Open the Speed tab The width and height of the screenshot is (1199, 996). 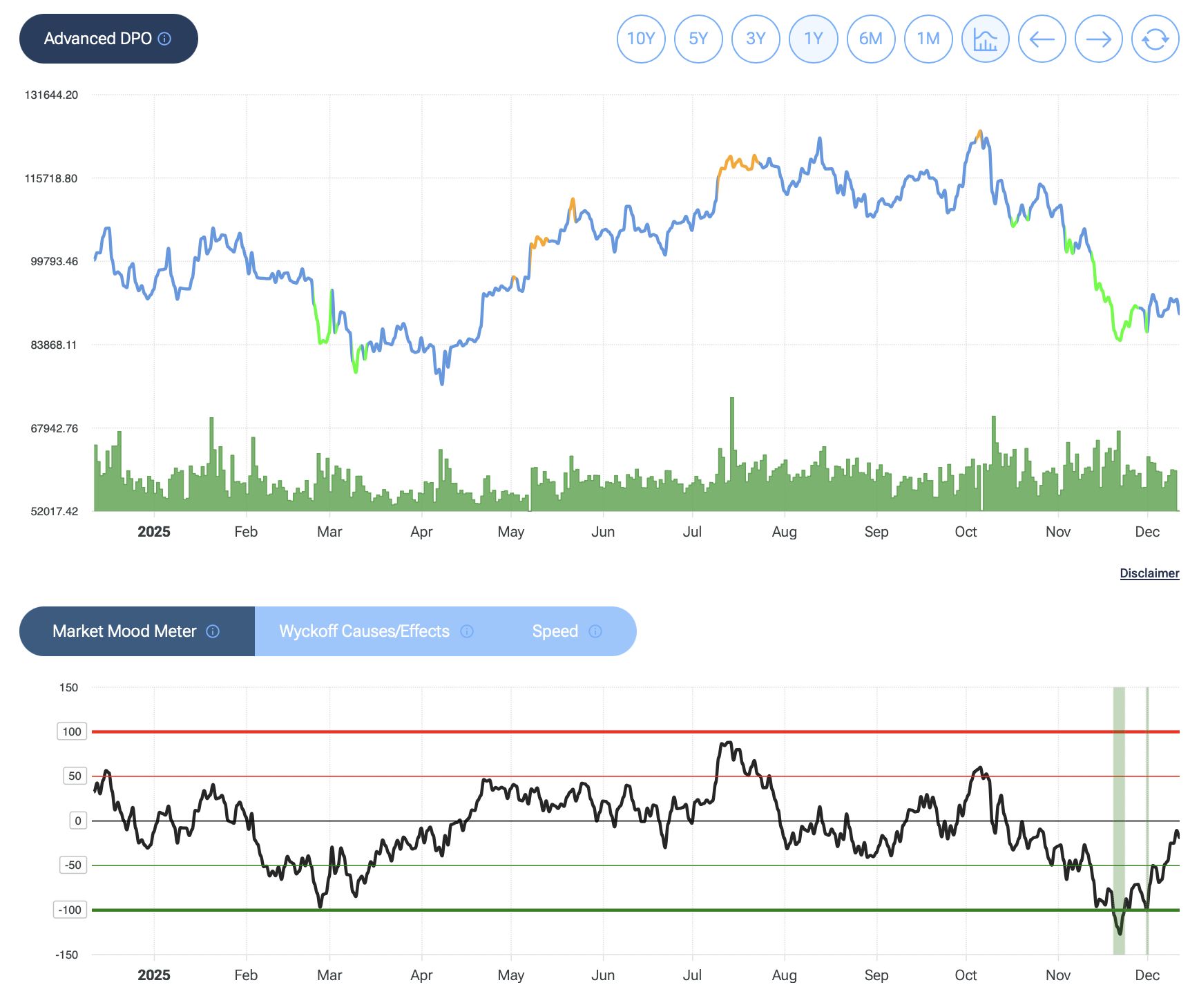point(555,631)
